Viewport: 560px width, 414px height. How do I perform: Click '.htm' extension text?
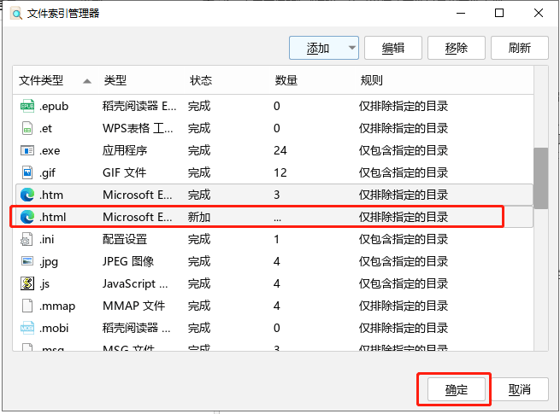click(51, 195)
